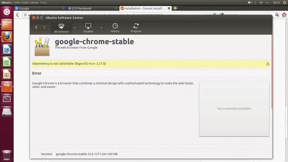This screenshot has height=162, width=288.
Task: Open the system settings gear menu
Action: click(285, 2)
